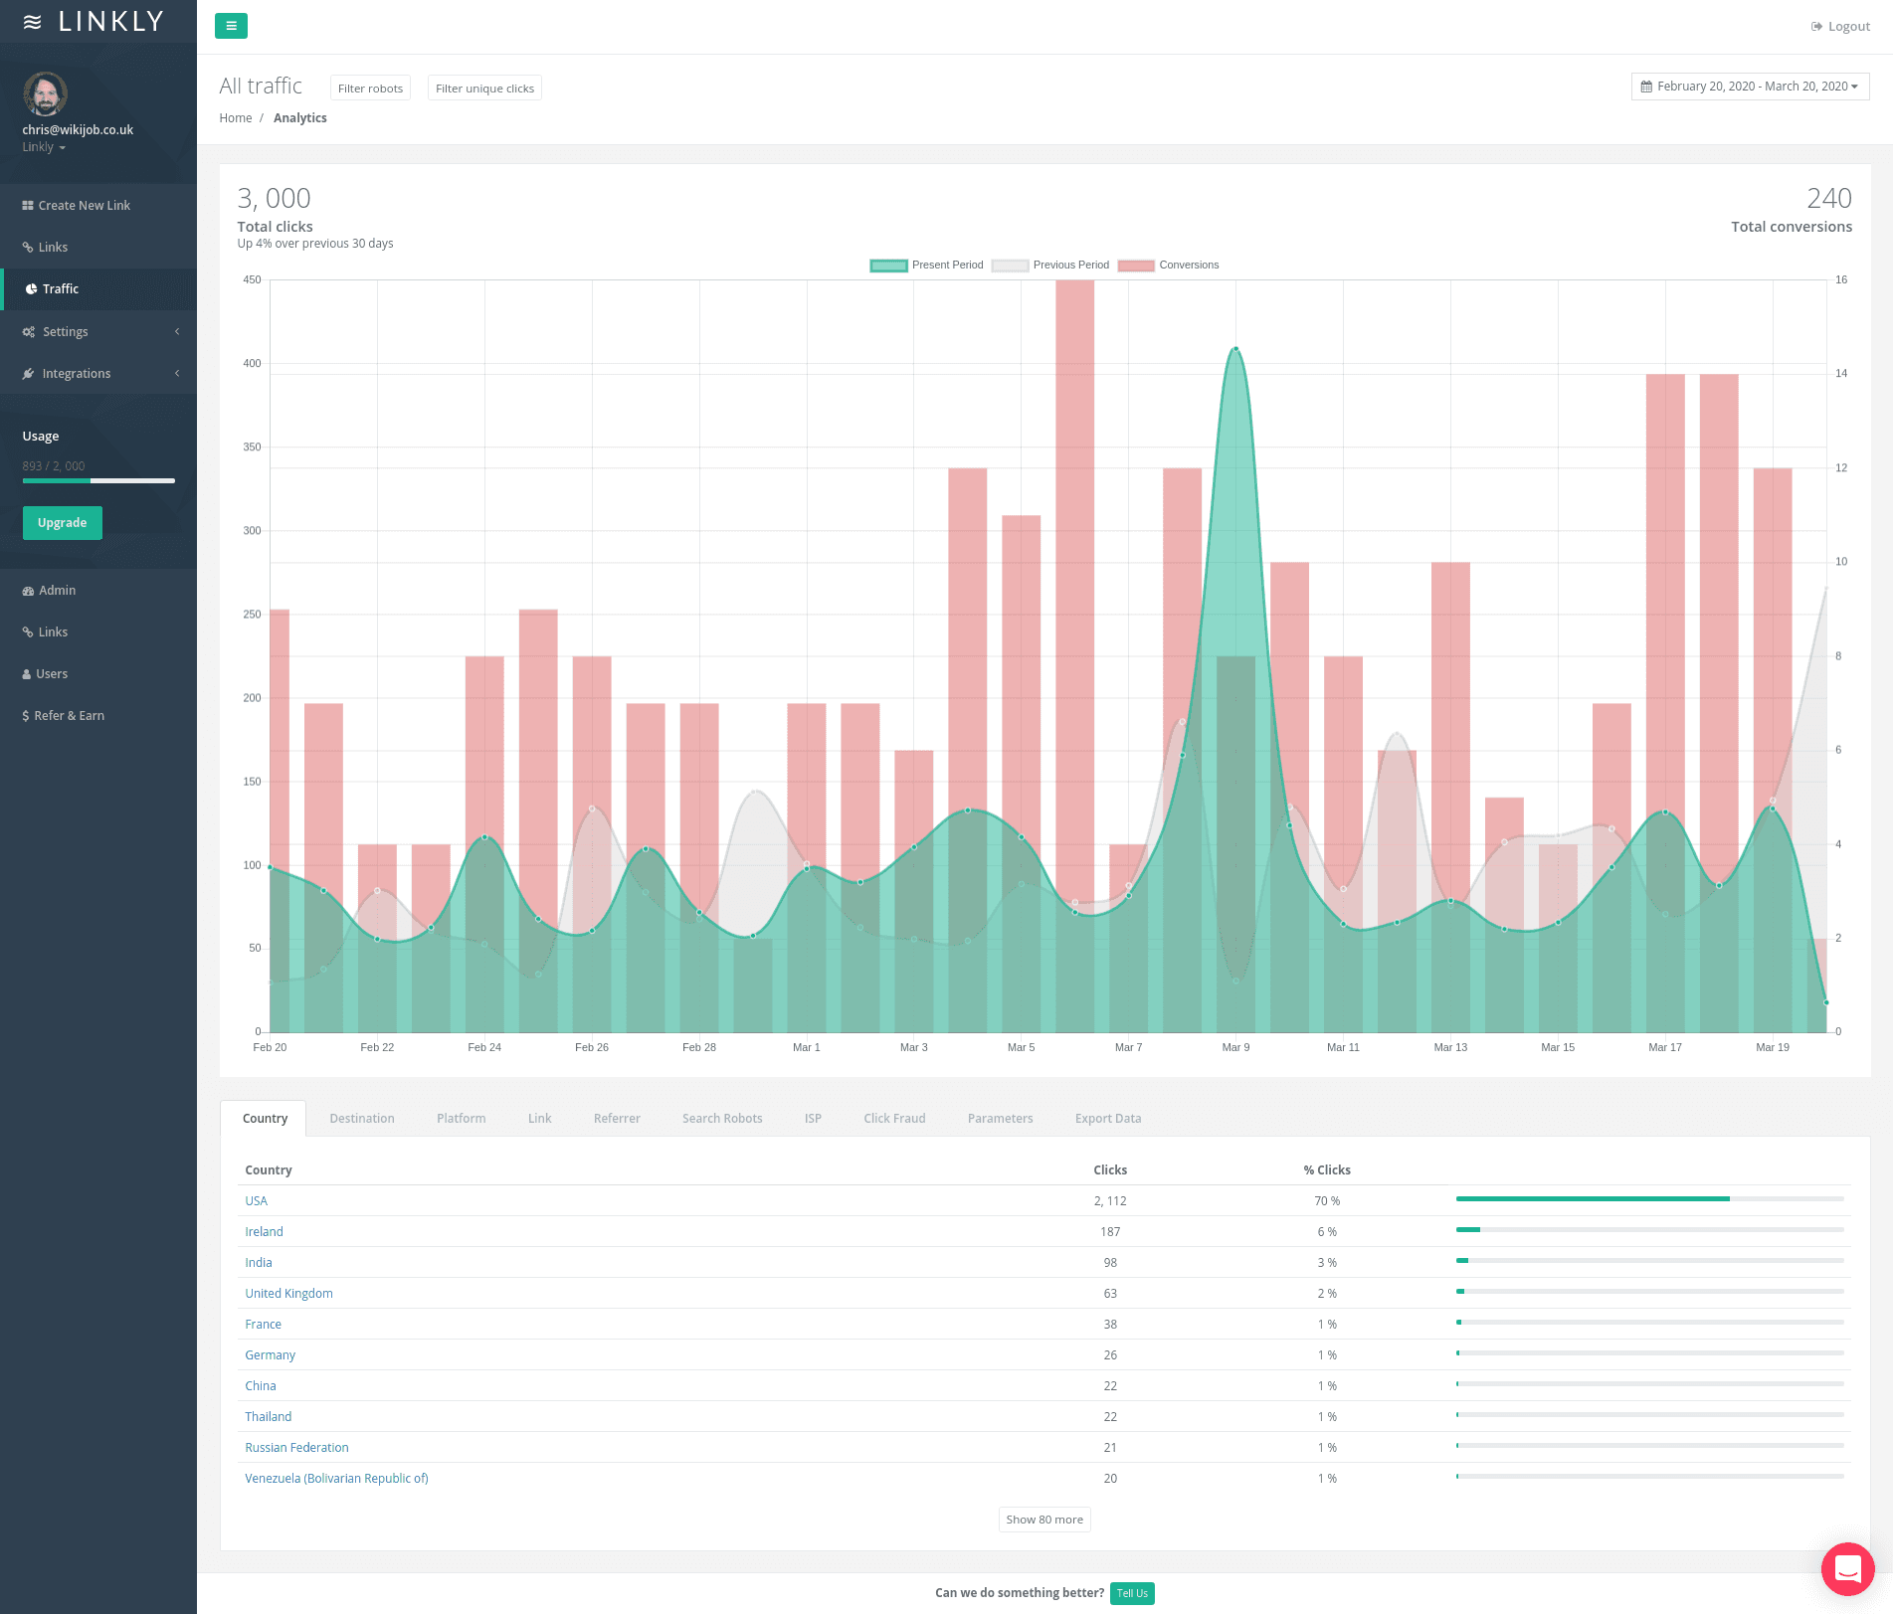Expand the Linkly account dropdown

(44, 147)
